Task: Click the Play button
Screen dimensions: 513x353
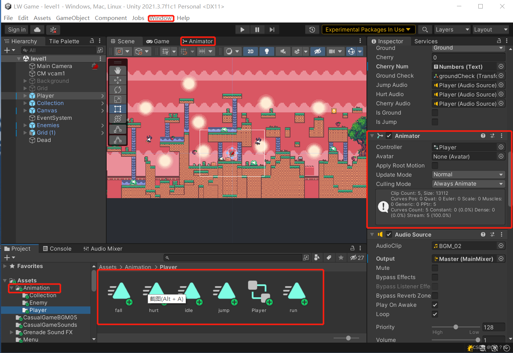Action: (x=242, y=30)
